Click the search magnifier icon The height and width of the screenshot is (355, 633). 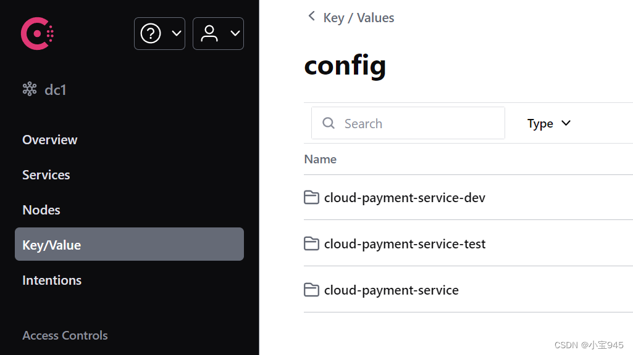tap(328, 123)
